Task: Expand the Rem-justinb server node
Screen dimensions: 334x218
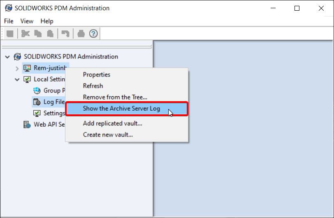Action: coord(17,68)
